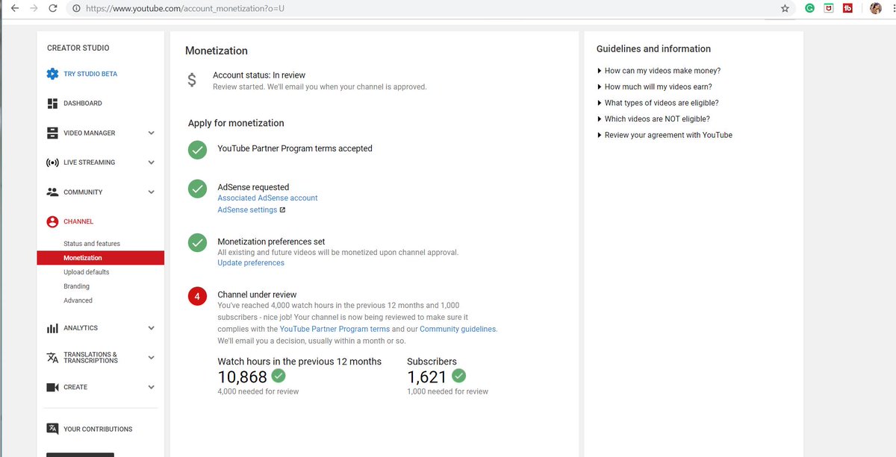Open the Upload defaults menu item

click(x=87, y=272)
